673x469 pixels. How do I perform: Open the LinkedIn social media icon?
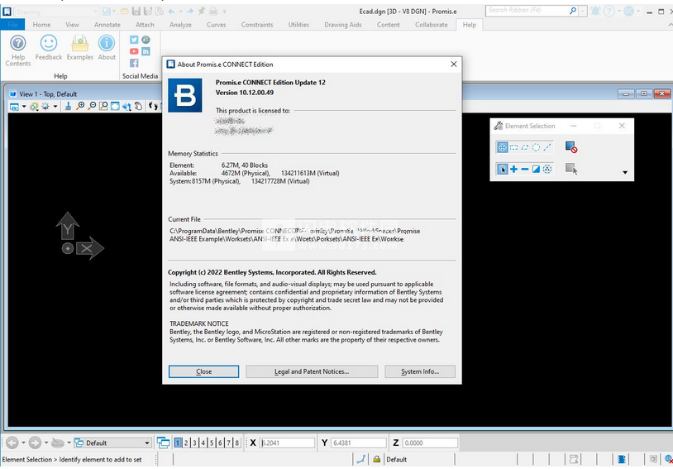(146, 51)
